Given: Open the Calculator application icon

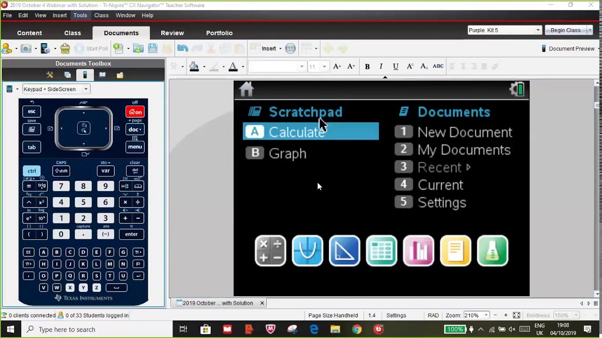Looking at the screenshot, I should point(270,251).
